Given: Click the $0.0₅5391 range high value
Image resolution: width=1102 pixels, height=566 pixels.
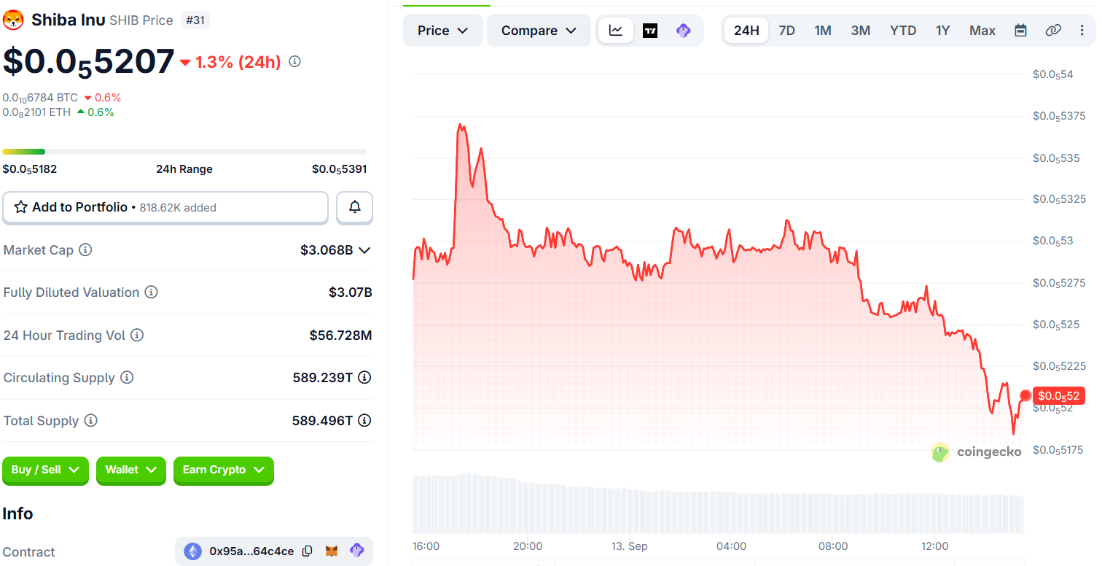Looking at the screenshot, I should point(340,169).
